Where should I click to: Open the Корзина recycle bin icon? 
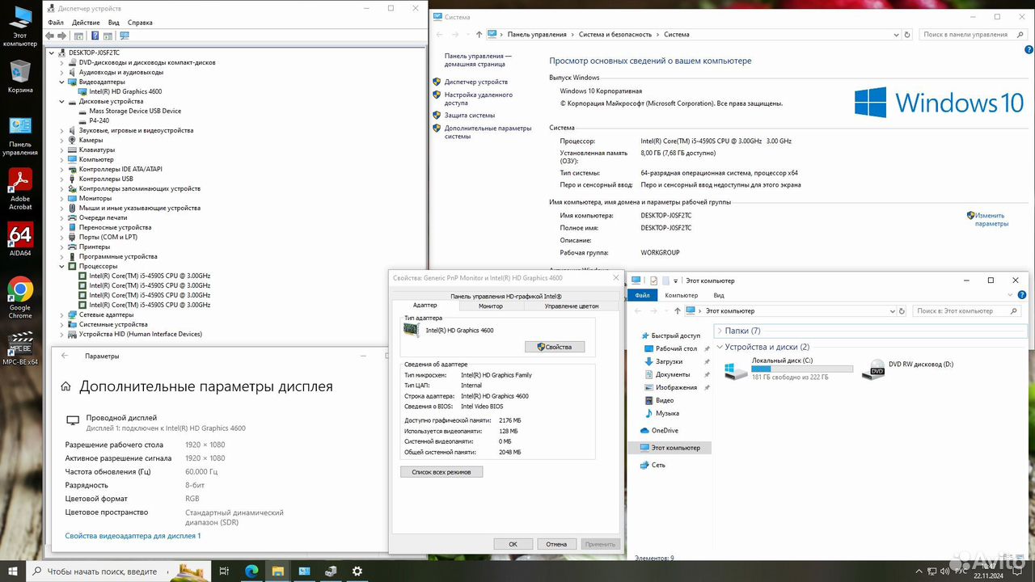tap(20, 78)
